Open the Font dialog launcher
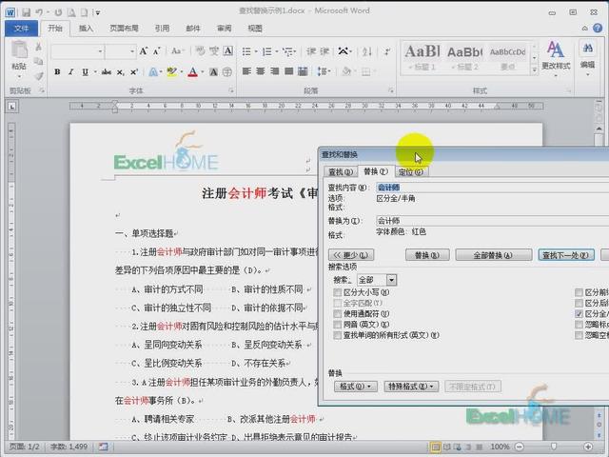Screen dimensions: 609x457 coord(231,90)
